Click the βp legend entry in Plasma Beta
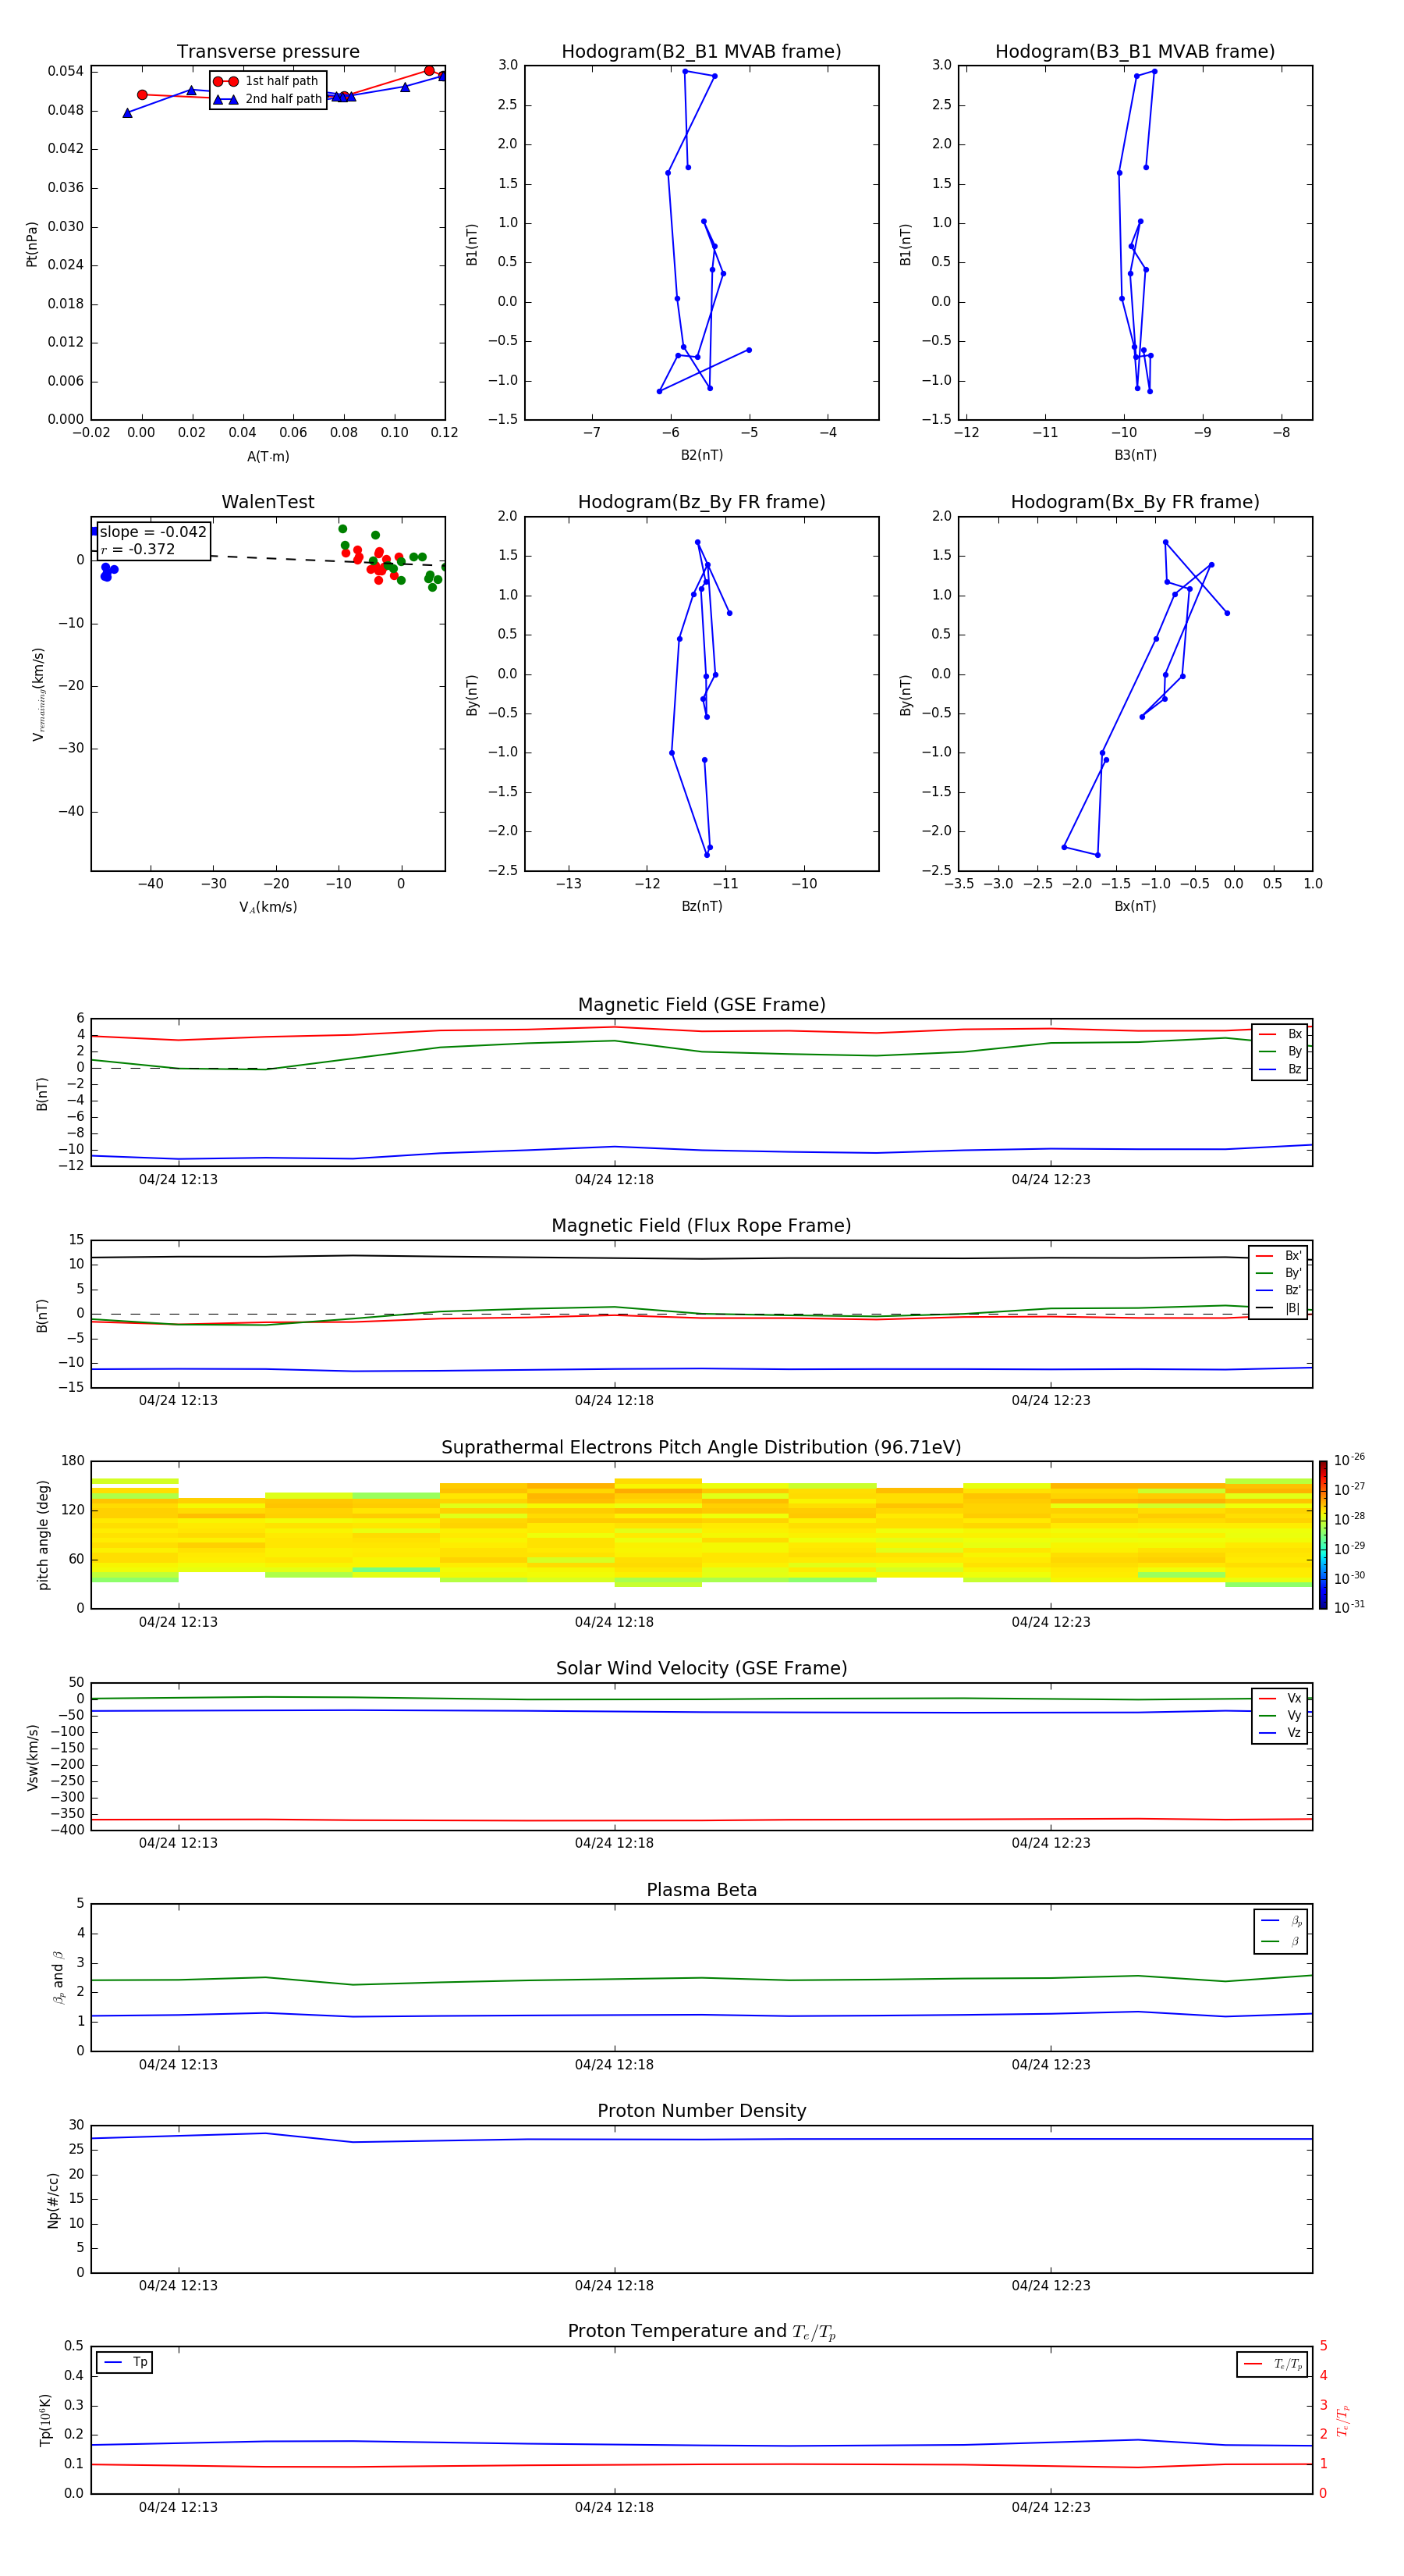 click(x=1281, y=1920)
